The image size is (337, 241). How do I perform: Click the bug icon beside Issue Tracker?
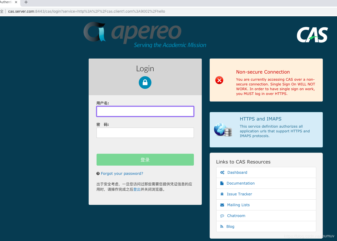tap(222, 194)
